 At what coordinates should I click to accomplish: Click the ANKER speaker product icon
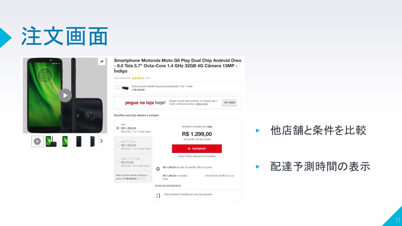[x=125, y=88]
